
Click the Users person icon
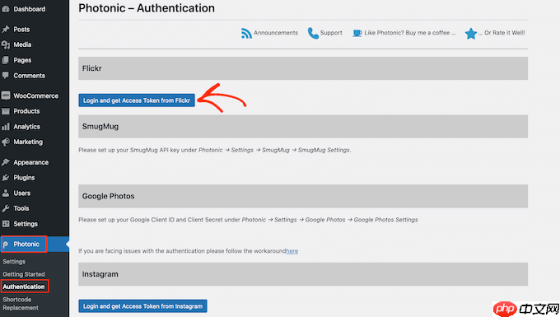tap(6, 193)
